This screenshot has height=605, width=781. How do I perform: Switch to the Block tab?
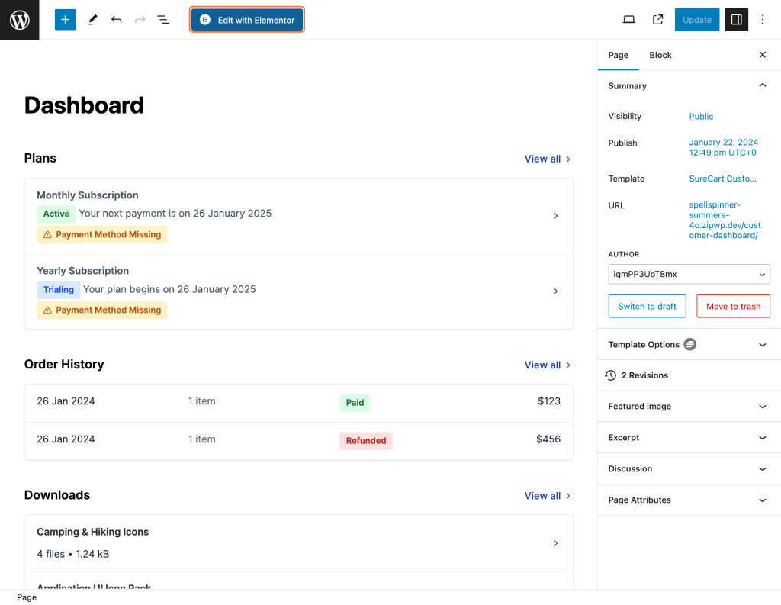pos(660,55)
